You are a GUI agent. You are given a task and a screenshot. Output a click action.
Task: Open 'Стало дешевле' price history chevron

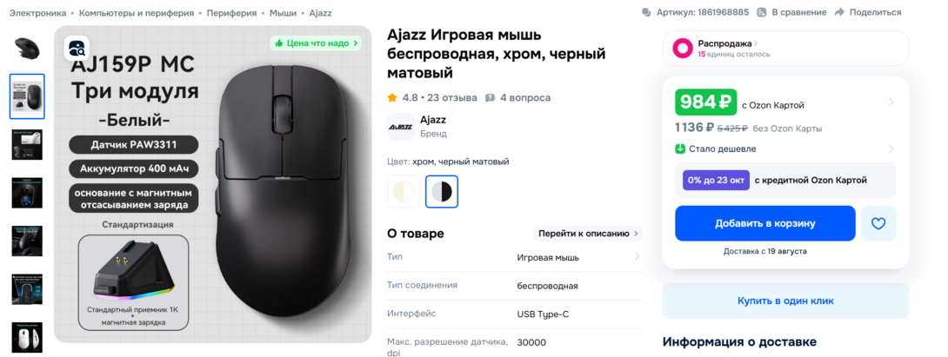point(891,149)
